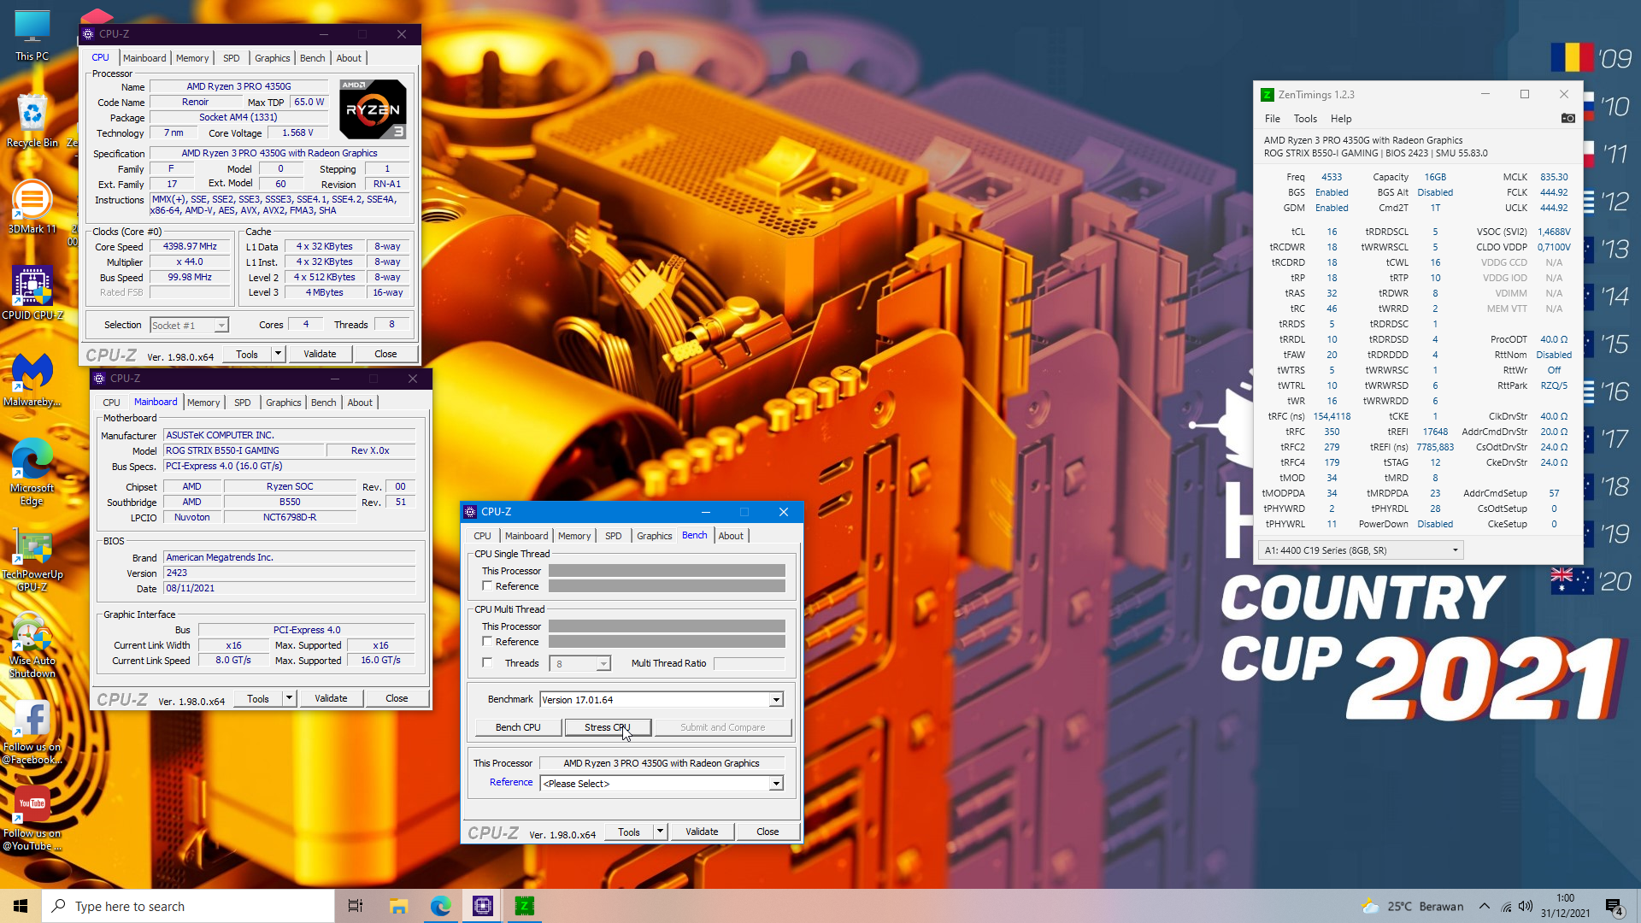The height and width of the screenshot is (923, 1641).
Task: Launch TechPowerUp GPU-Z desktop shortcut
Action: (32, 561)
